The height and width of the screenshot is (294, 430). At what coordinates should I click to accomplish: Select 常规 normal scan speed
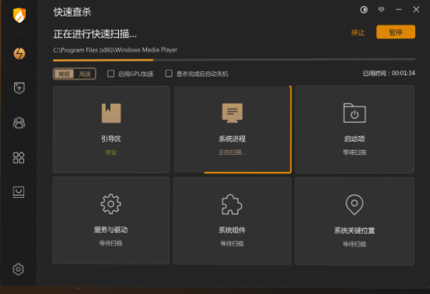point(64,74)
